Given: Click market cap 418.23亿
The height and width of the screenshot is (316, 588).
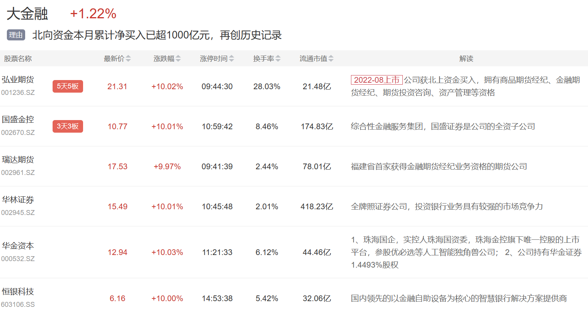Looking at the screenshot, I should coord(317,207).
